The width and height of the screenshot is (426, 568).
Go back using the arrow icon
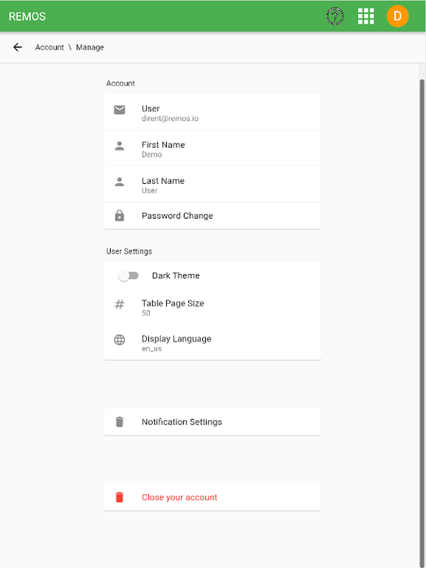(x=18, y=48)
